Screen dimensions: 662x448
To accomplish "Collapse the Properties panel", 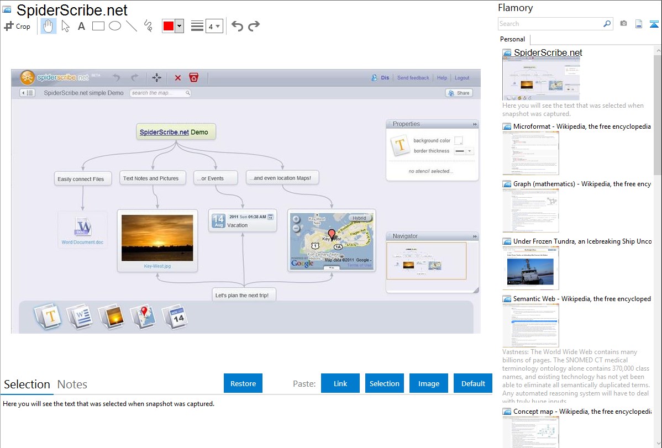I will (475, 124).
